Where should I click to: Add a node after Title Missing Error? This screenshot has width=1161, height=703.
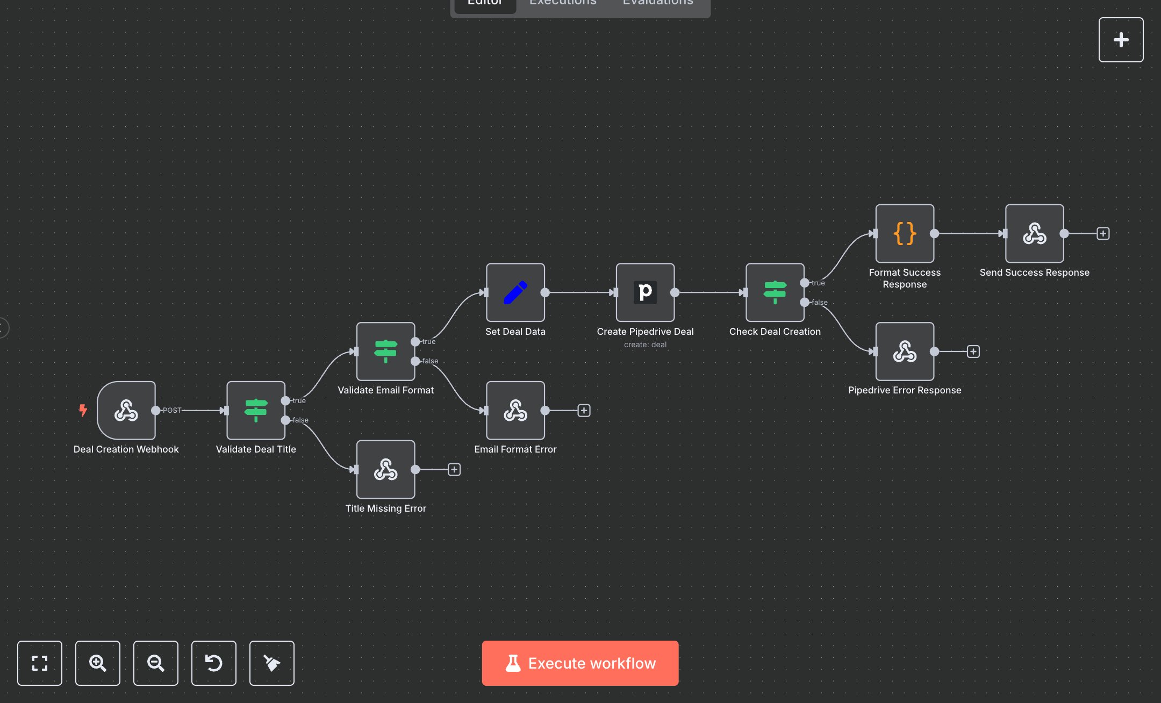click(454, 469)
